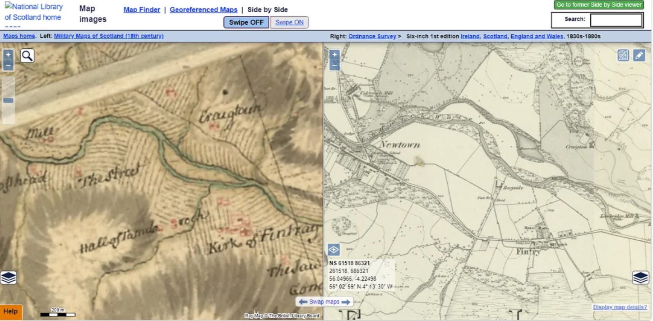This screenshot has height=321, width=653.
Task: Click the 56.04966, -4.22498 coordinates text
Action: pos(352,279)
